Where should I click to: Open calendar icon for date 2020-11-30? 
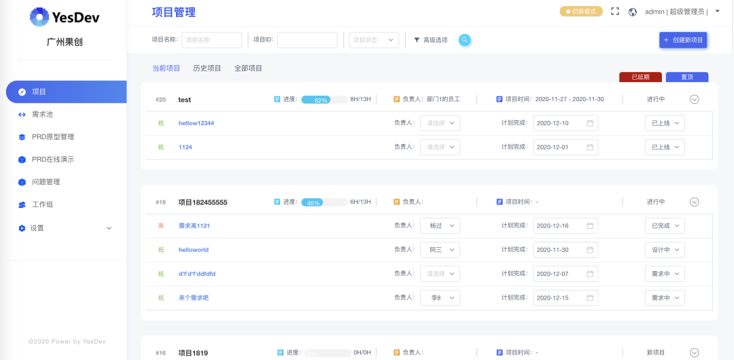click(591, 249)
